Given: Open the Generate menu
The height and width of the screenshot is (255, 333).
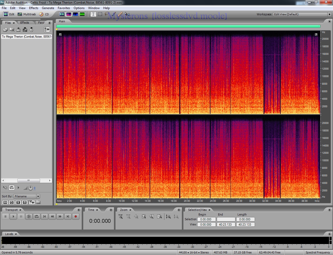Looking at the screenshot, I should point(48,8).
